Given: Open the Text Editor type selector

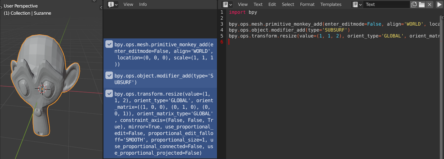Looking at the screenshot, I should point(227,4).
